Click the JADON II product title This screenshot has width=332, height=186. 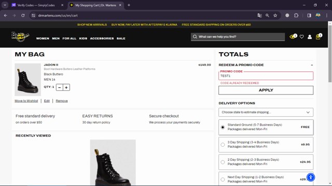click(51, 65)
